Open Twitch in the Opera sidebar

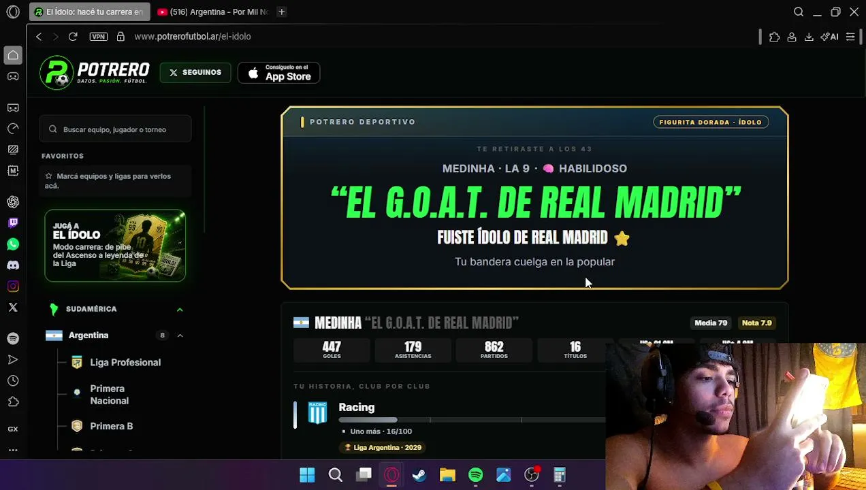(x=13, y=223)
